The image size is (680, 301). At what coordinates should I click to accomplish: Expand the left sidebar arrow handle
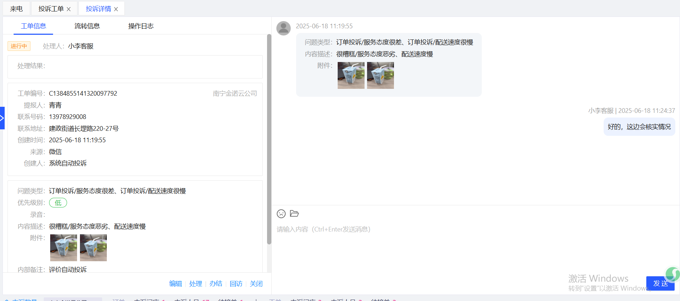(2, 118)
